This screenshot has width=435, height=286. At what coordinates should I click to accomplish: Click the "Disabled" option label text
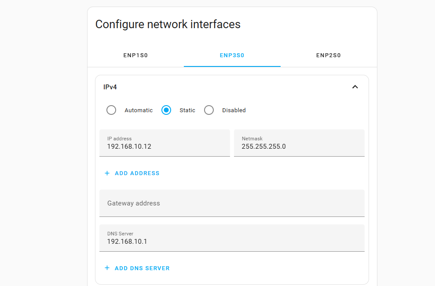click(234, 110)
